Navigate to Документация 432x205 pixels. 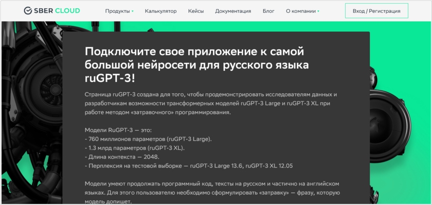pos(233,11)
